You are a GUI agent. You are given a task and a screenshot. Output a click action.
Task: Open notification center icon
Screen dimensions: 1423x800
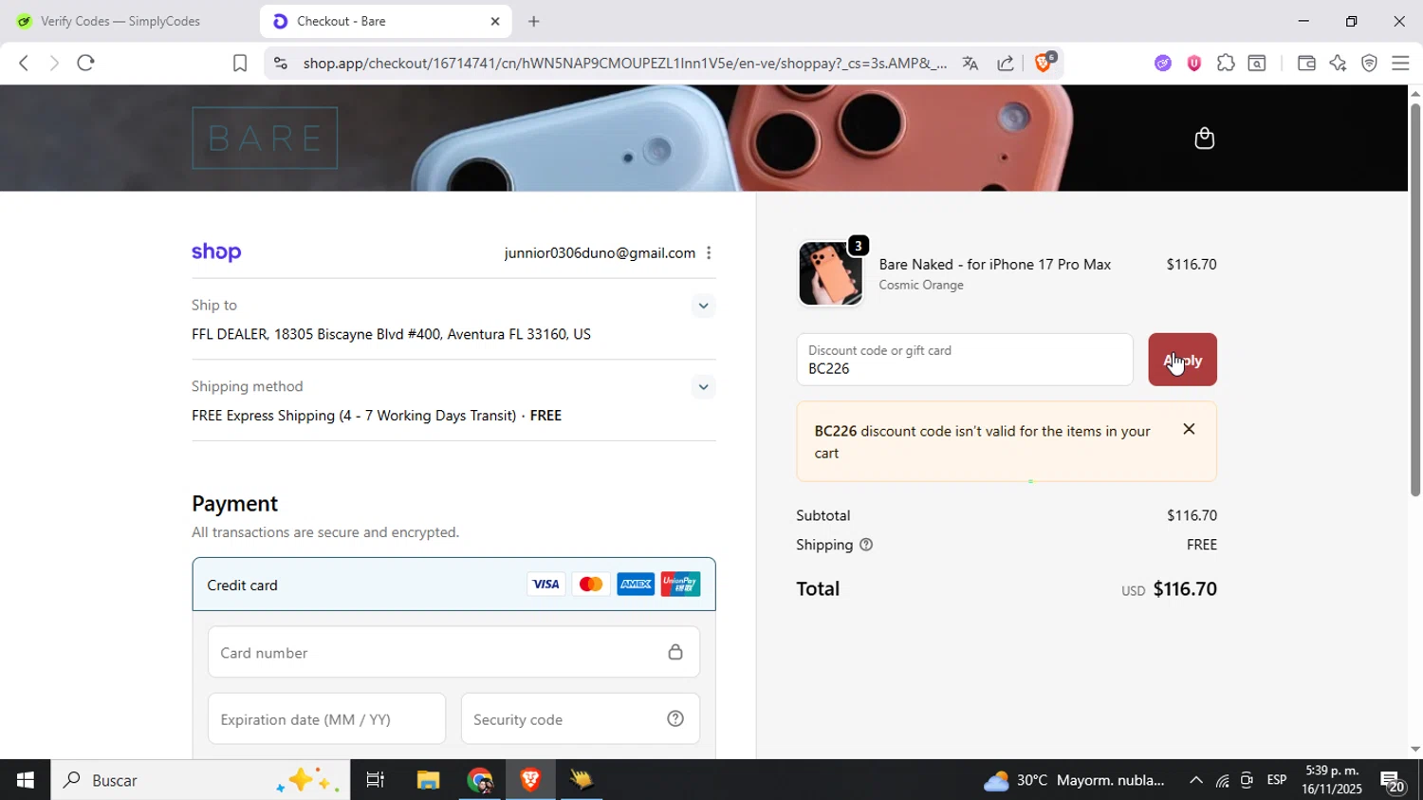1393,781
